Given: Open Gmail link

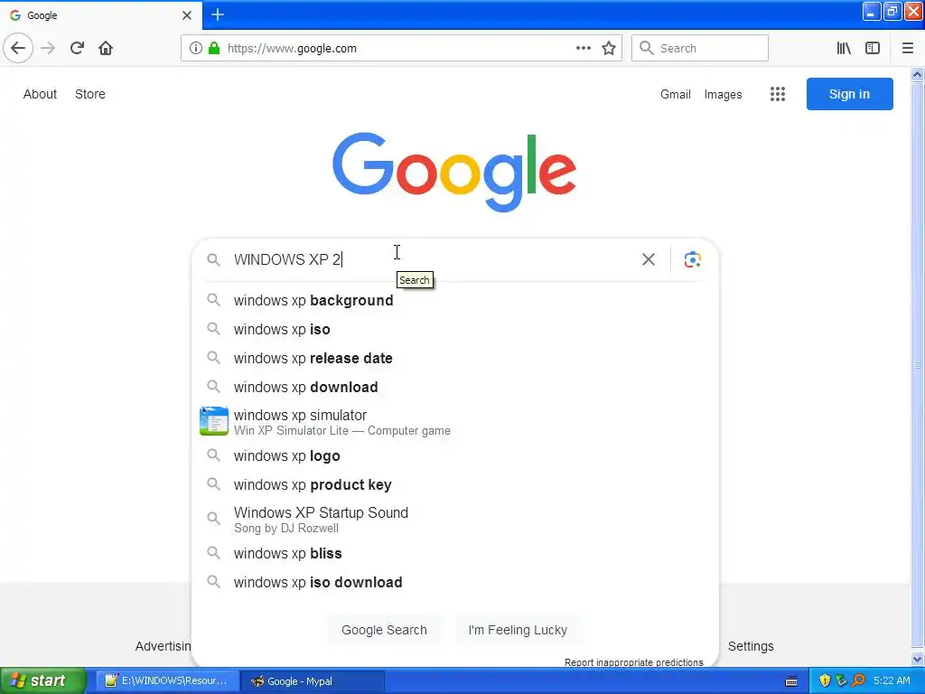Looking at the screenshot, I should [676, 94].
